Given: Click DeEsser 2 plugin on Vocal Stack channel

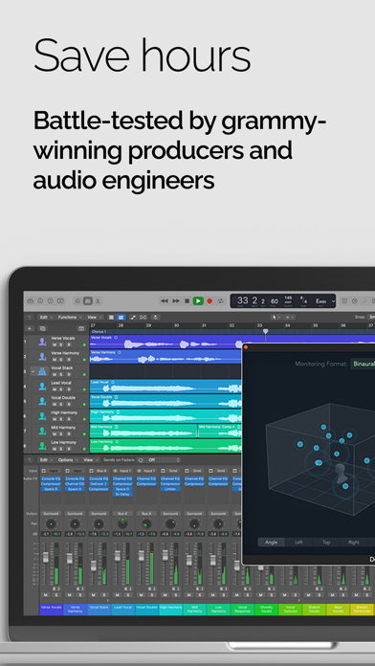Looking at the screenshot, I should 99,483.
